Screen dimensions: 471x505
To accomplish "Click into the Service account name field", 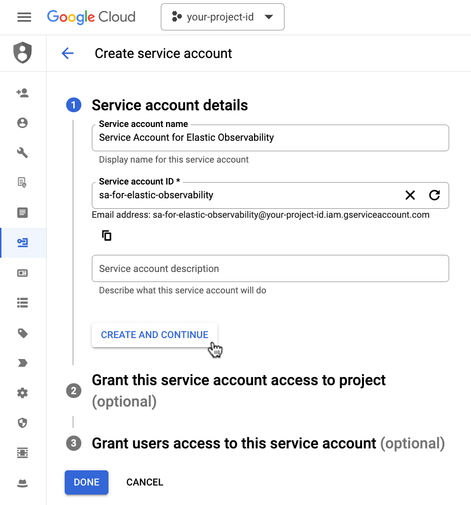I will [270, 138].
